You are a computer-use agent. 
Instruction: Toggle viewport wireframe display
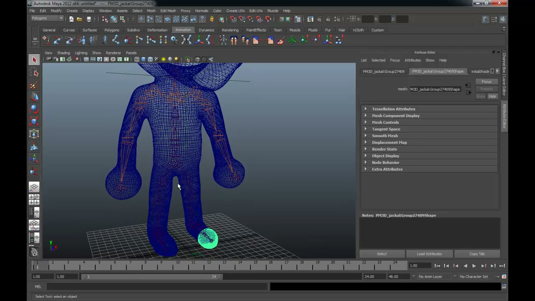[137, 59]
